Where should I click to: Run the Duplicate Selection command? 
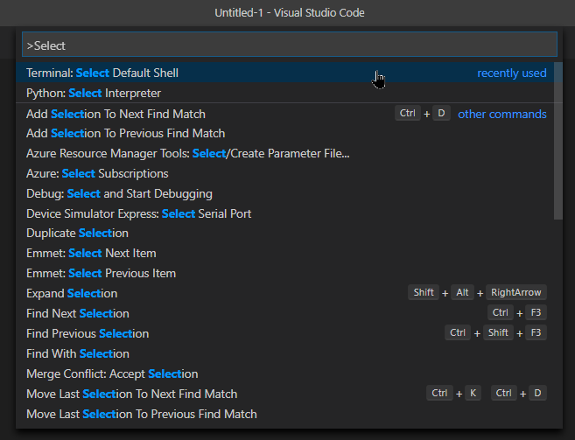click(77, 233)
